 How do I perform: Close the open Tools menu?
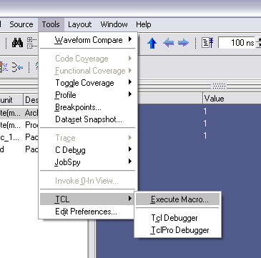tap(51, 24)
